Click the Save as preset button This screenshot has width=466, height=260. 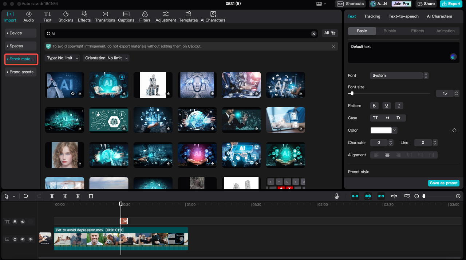[443, 183]
